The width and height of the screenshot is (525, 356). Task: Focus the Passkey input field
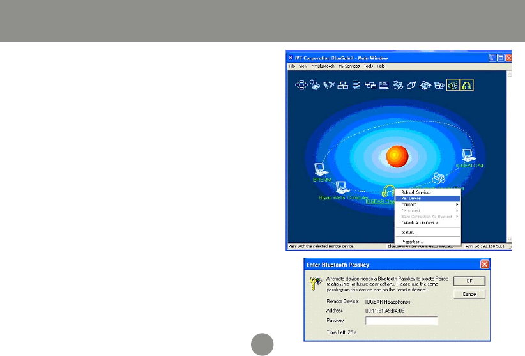coord(402,321)
